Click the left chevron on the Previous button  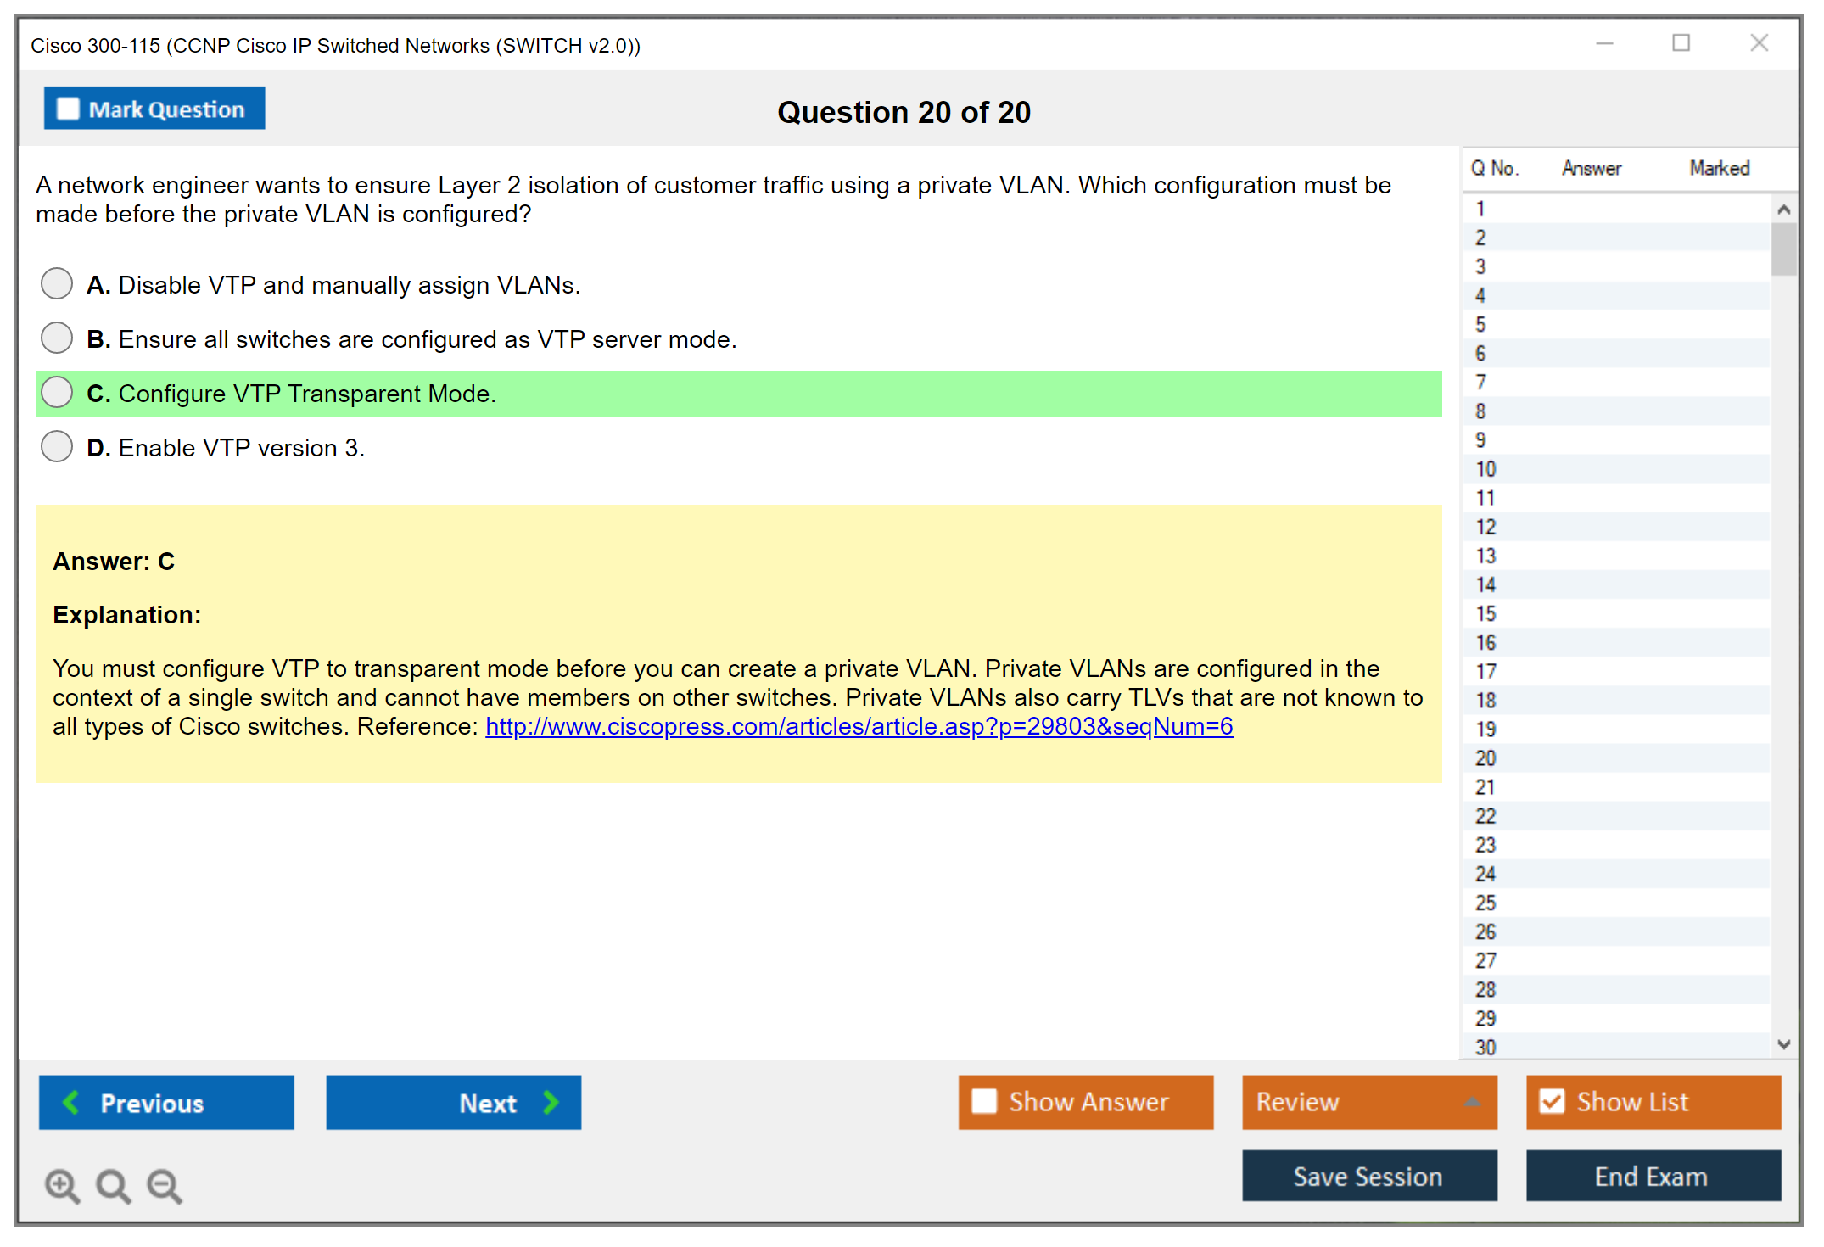click(x=72, y=1103)
